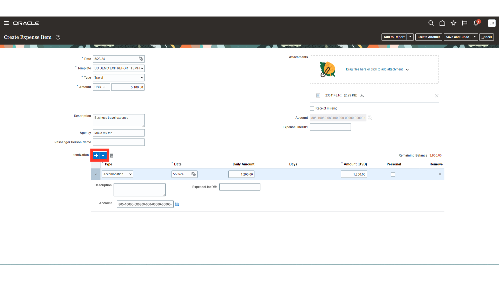Image resolution: width=499 pixels, height=281 pixels.
Task: Change the USD currency dropdown
Action: click(x=101, y=87)
